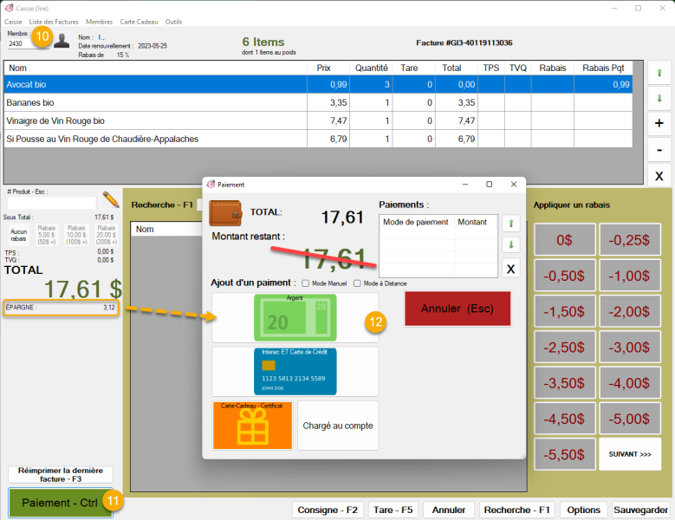Move payment up in Paiements list
Viewport: 675px width, 520px height.
(x=511, y=223)
